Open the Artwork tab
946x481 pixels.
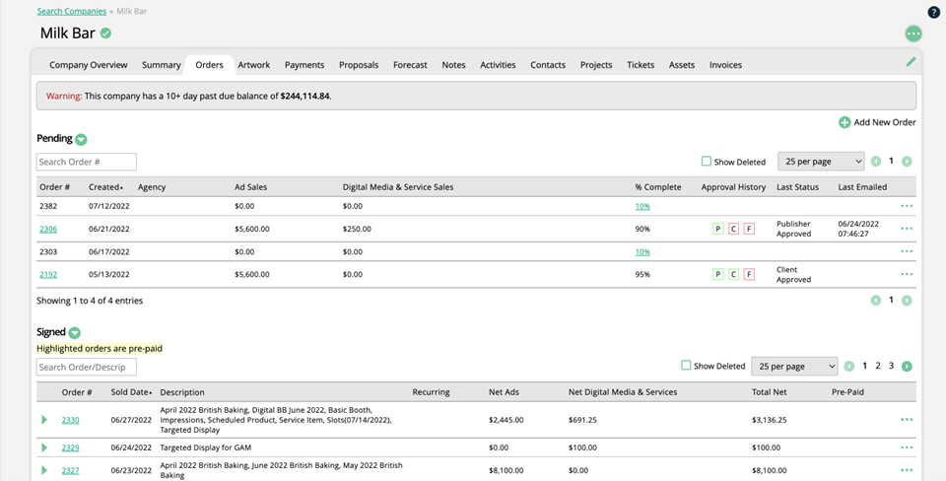coord(254,65)
